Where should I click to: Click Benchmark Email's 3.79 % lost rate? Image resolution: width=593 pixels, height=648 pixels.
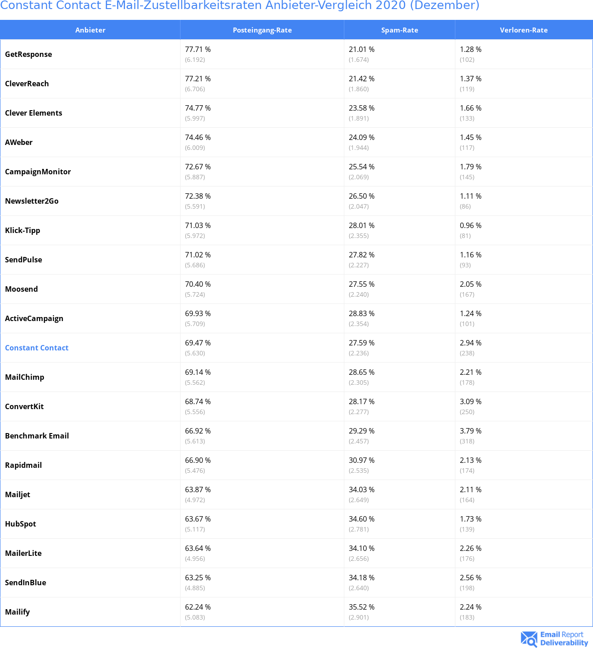point(470,431)
